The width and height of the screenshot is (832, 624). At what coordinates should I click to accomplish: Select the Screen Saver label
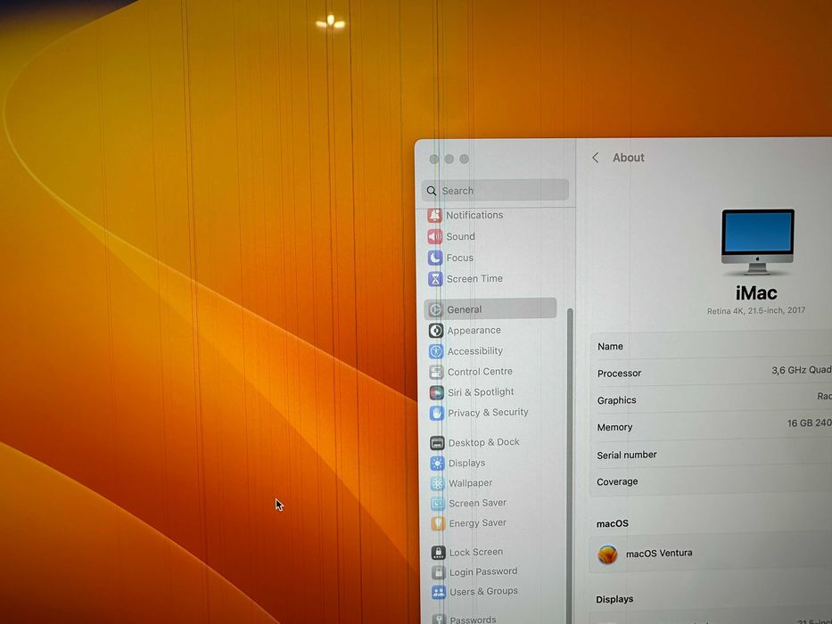pos(478,503)
